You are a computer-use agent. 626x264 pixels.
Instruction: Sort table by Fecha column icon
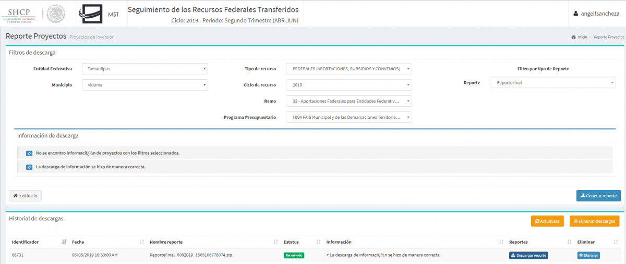coord(142,242)
